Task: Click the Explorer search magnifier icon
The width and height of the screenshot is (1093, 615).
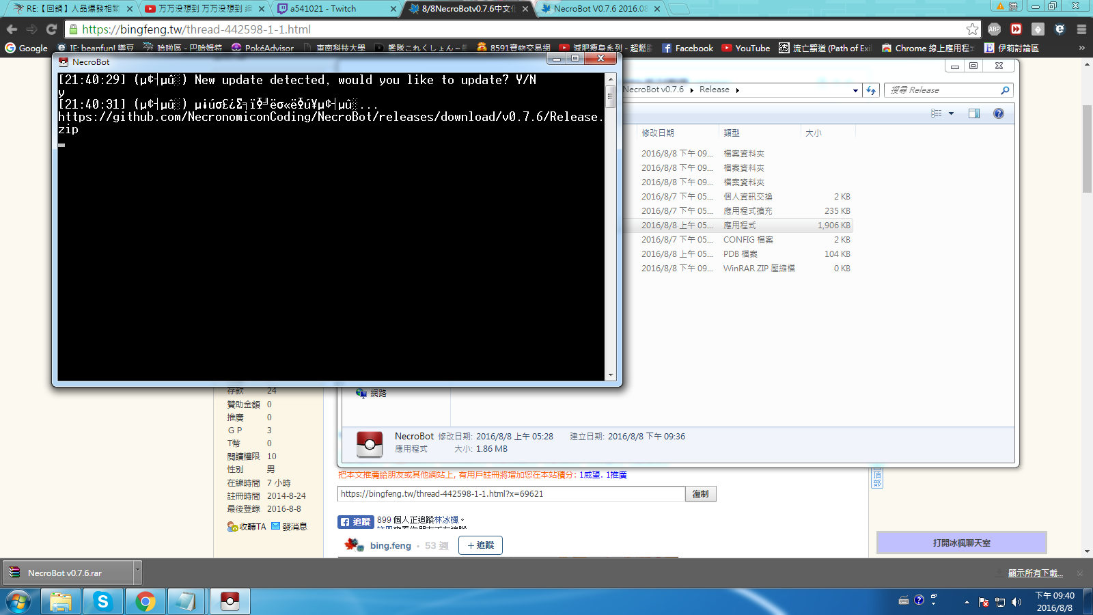Action: (x=1005, y=90)
